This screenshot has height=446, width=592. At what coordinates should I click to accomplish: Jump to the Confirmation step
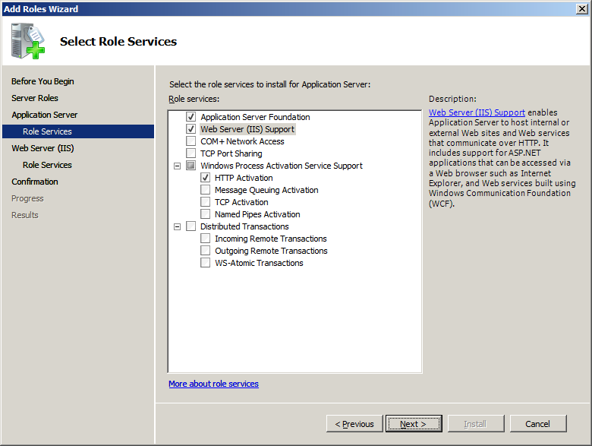(x=35, y=182)
